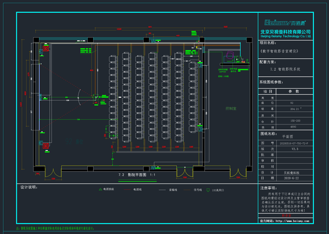Click the 控制室 room label
The height and width of the screenshot is (234, 329).
tap(231, 109)
